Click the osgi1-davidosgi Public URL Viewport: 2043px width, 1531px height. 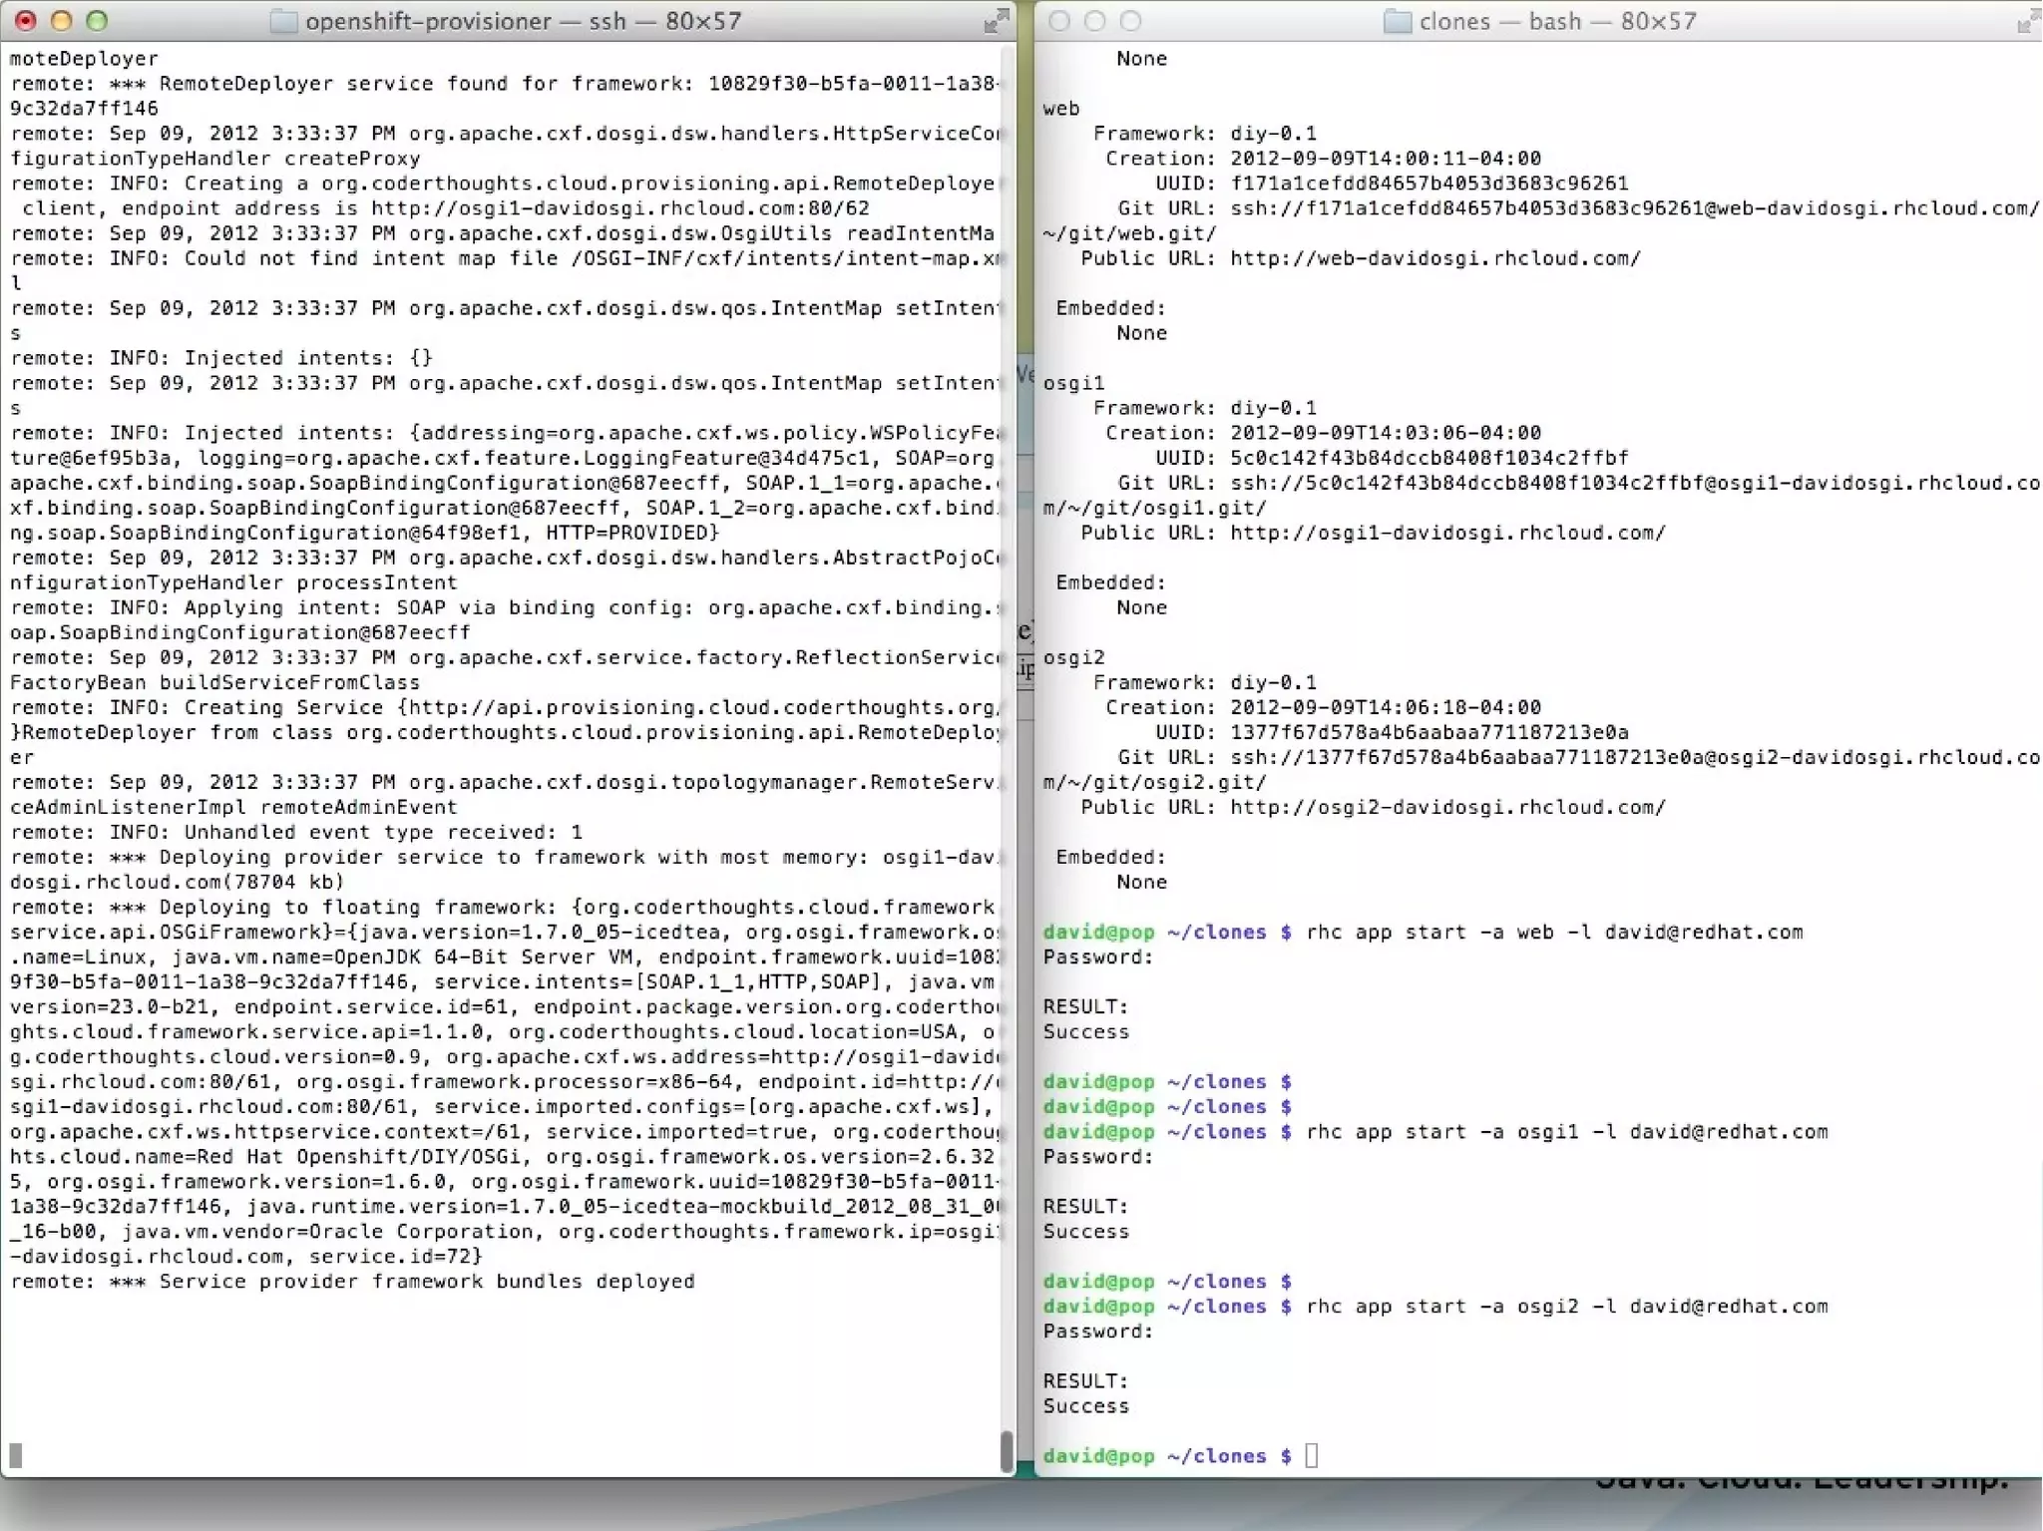click(1446, 533)
